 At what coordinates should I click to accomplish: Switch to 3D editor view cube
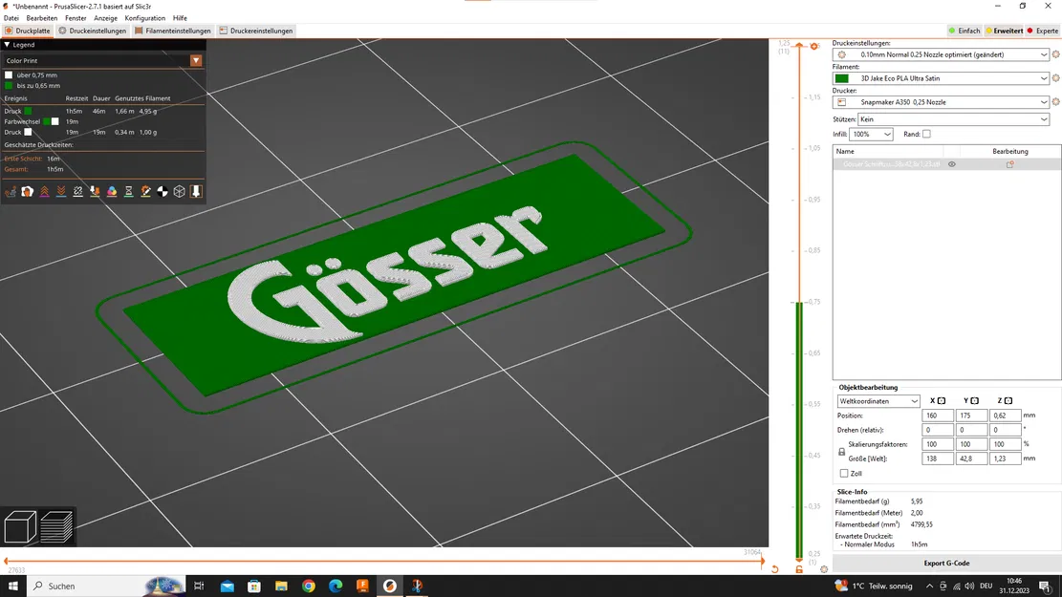click(20, 526)
